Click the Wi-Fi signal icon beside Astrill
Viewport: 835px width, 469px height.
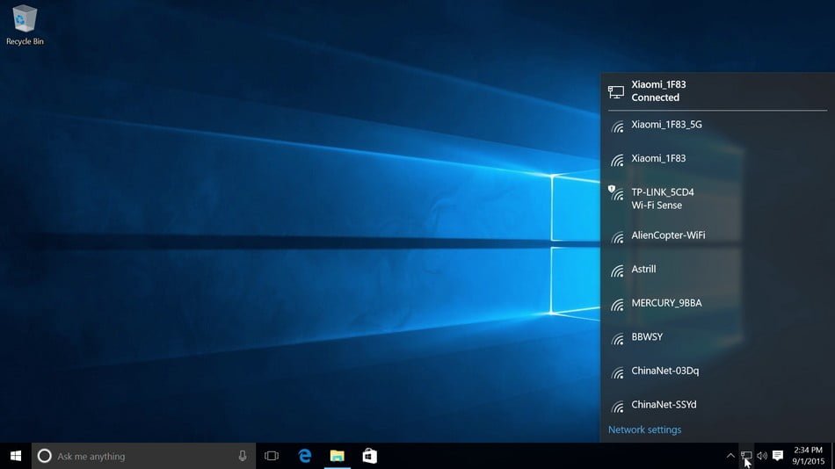617,271
